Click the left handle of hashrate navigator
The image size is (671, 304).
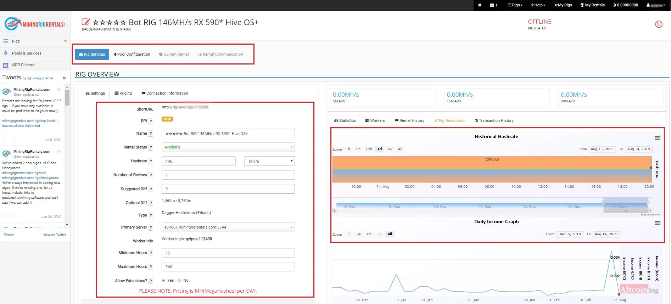(603, 203)
